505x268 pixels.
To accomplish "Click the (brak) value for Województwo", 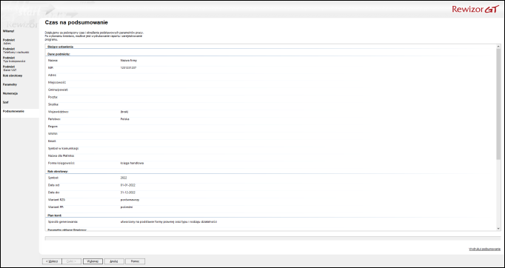I will coord(124,112).
